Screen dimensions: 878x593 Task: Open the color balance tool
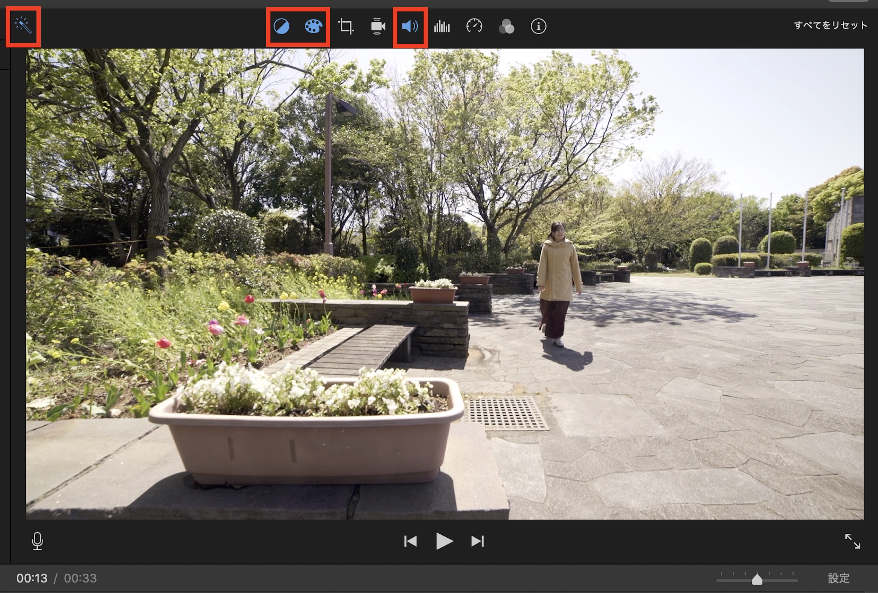[x=281, y=26]
